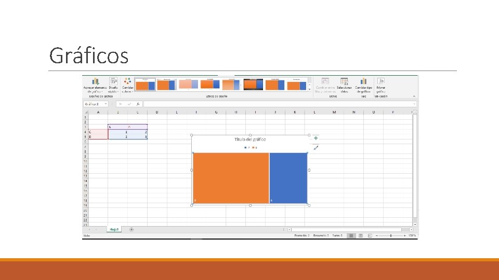The width and height of the screenshot is (499, 280).
Task: Select row 1 header
Action: click(85, 117)
